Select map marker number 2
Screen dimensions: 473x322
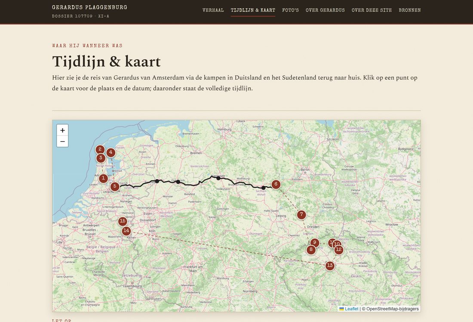100,149
